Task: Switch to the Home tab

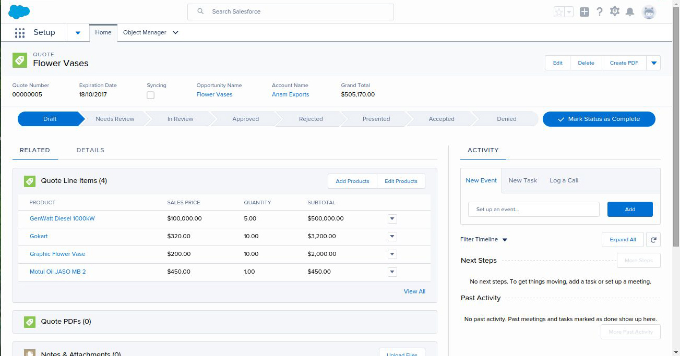Action: pyautogui.click(x=103, y=32)
